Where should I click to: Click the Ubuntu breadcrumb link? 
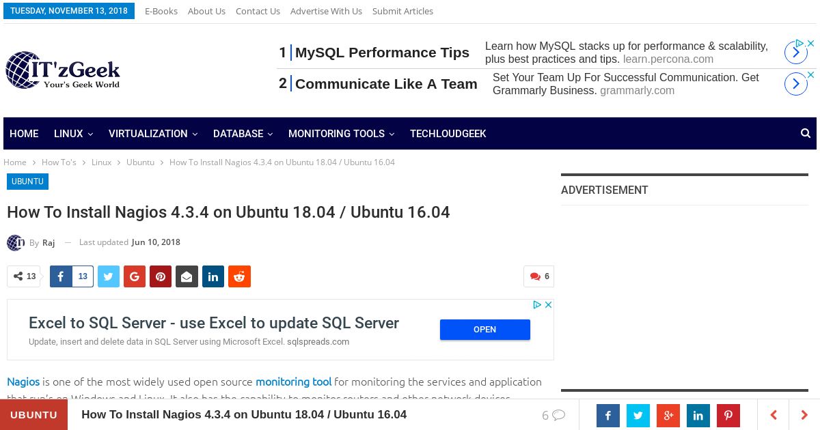coord(140,162)
